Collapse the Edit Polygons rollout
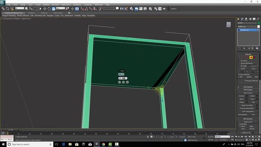This screenshot has height=147, width=261. (248, 90)
